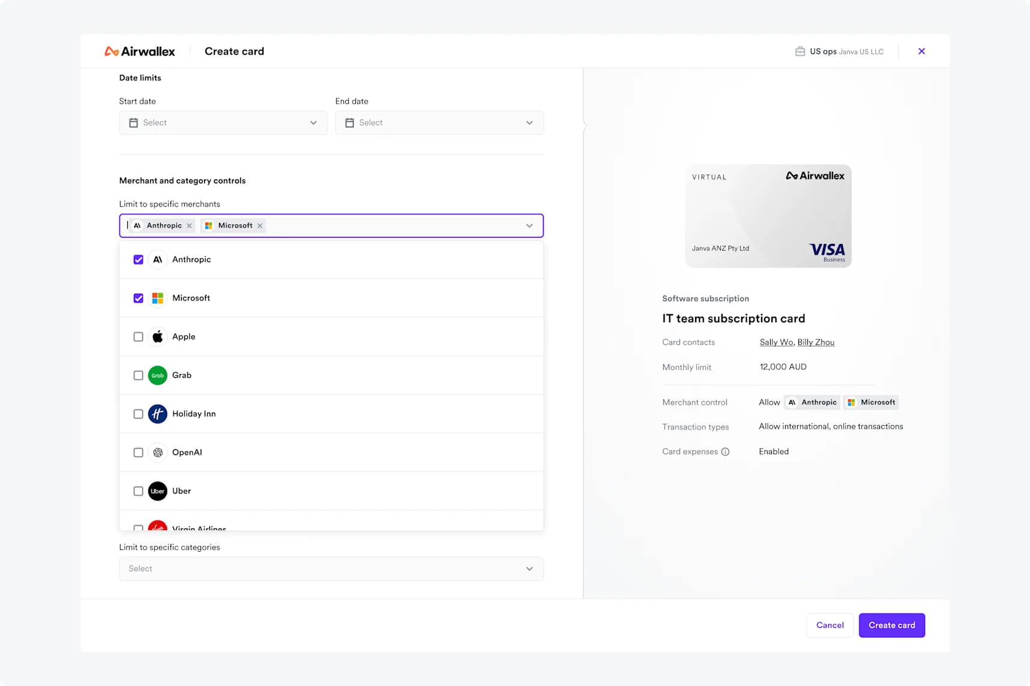Screen dimensions: 1030x686
Task: Open Sally Wo contact link
Action: tap(776, 342)
